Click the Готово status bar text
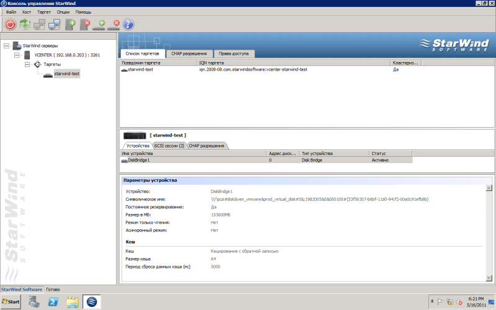Viewport: 496px width, 310px height. (53, 290)
